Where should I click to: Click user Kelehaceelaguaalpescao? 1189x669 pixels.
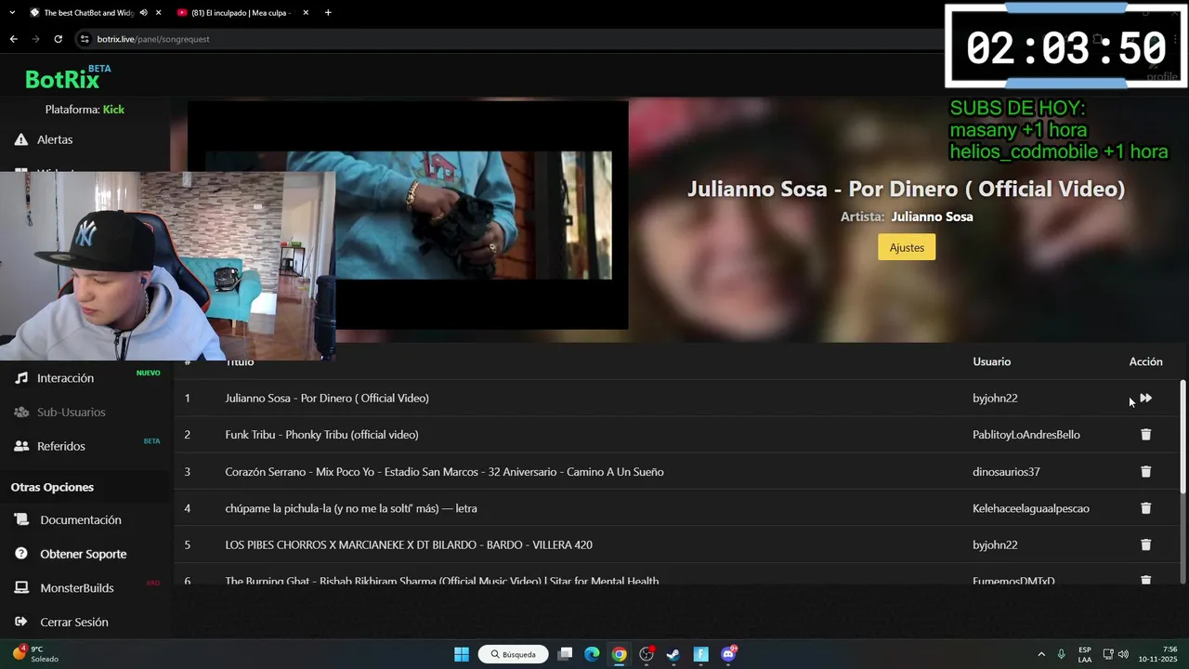point(1031,508)
